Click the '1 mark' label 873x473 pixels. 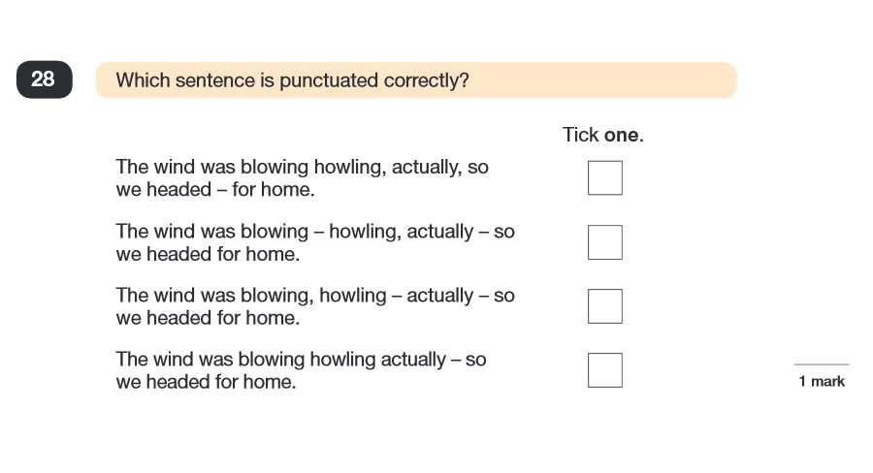822,382
